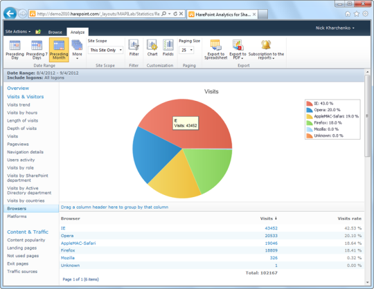
Task: Click the browser Back arrow button
Action: [x=10, y=14]
